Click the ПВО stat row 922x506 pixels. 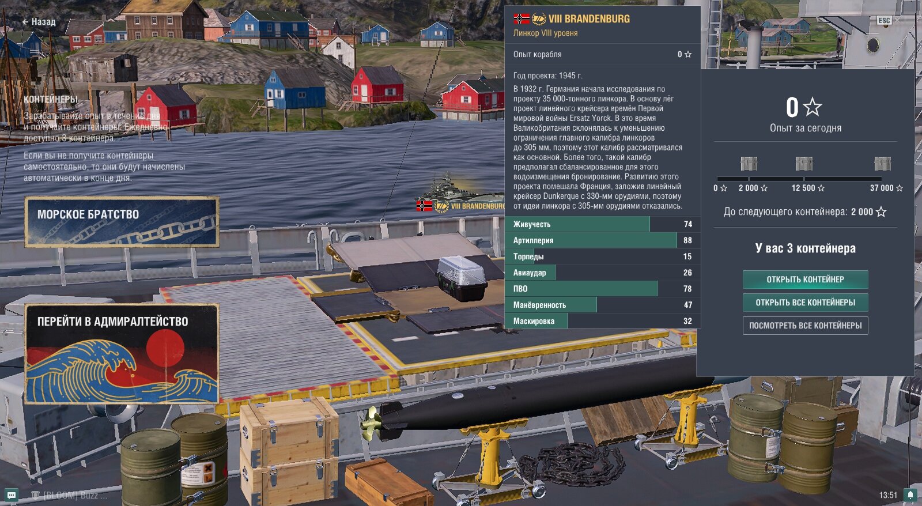click(x=603, y=289)
